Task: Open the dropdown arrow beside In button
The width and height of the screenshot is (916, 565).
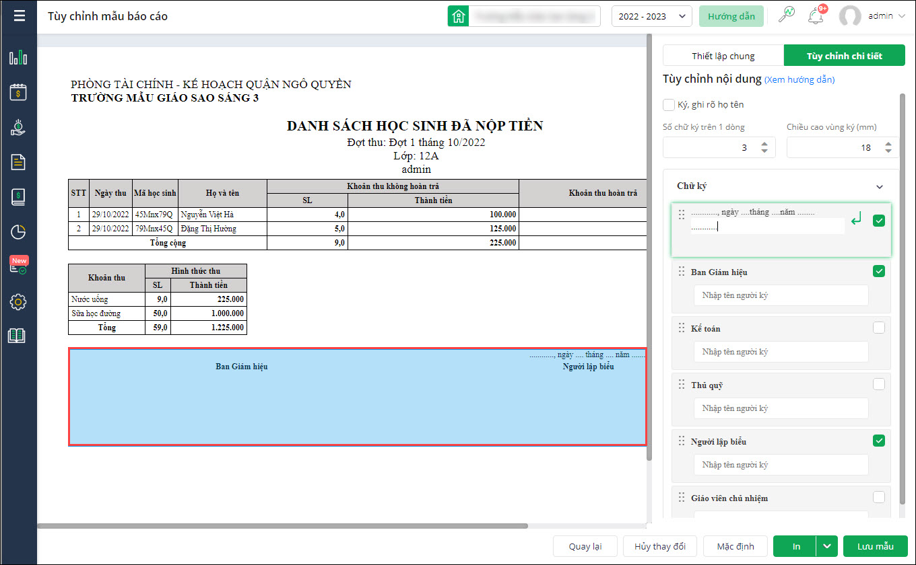Action: [827, 546]
